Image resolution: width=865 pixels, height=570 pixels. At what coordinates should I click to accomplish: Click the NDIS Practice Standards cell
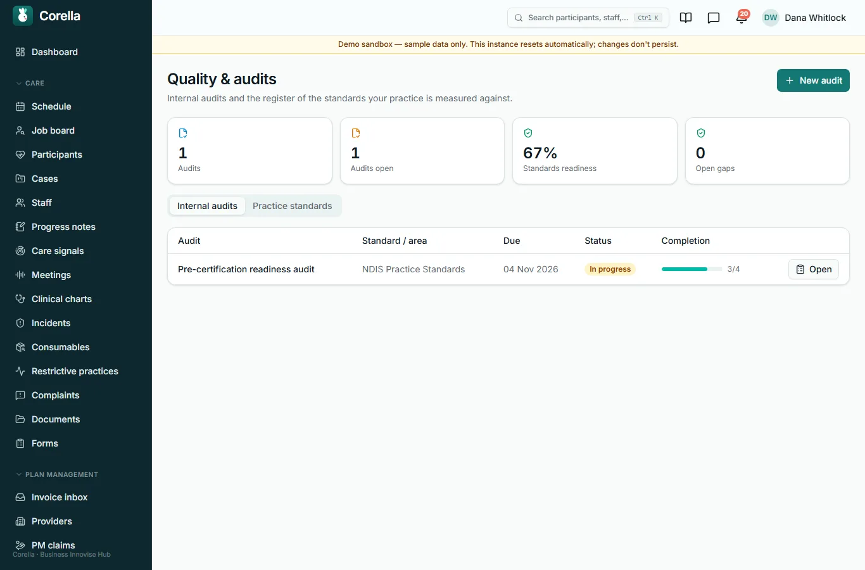(x=414, y=269)
